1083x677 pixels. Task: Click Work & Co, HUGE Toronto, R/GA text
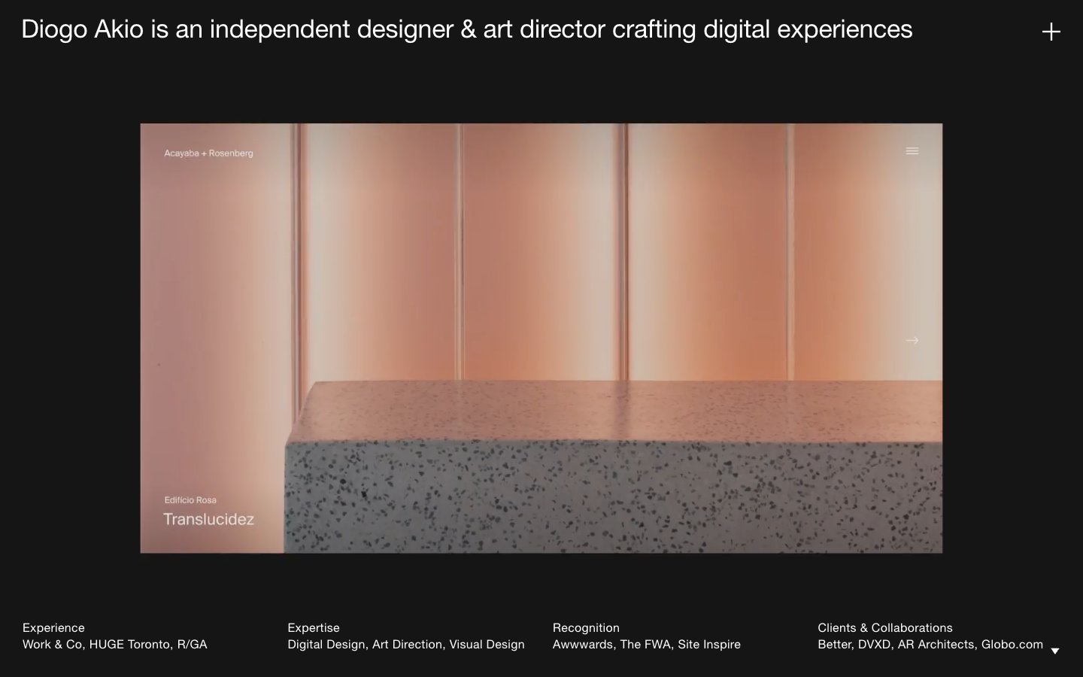pos(115,645)
